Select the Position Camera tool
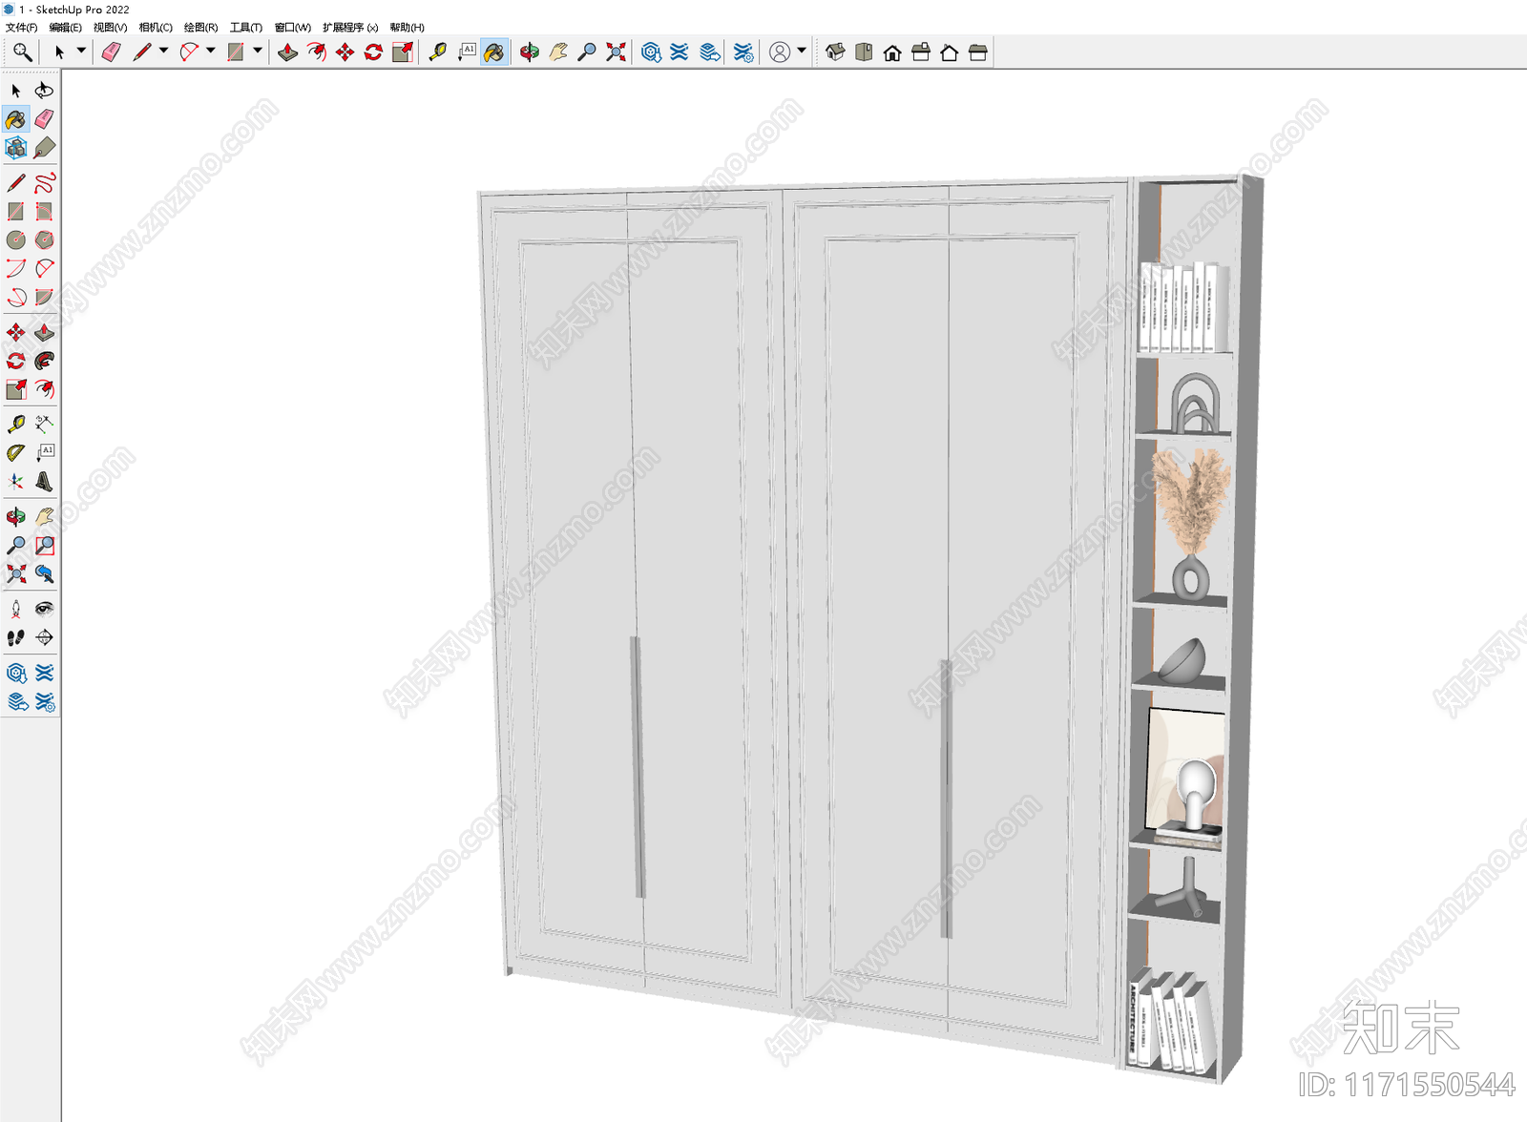The height and width of the screenshot is (1122, 1527). [x=16, y=609]
